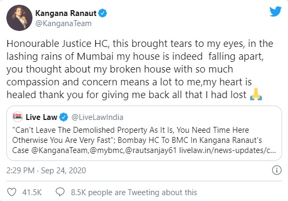Click the 41.5K likes count
Image resolution: width=288 pixels, height=201 pixels.
pos(32,192)
